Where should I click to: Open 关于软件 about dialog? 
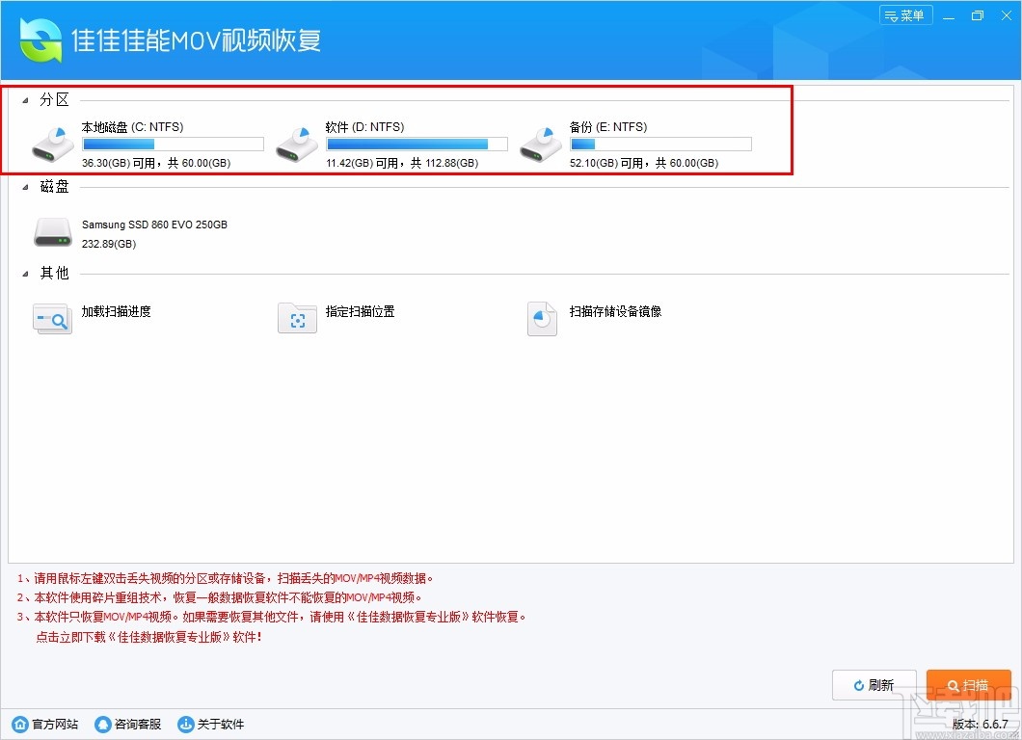[x=184, y=724]
